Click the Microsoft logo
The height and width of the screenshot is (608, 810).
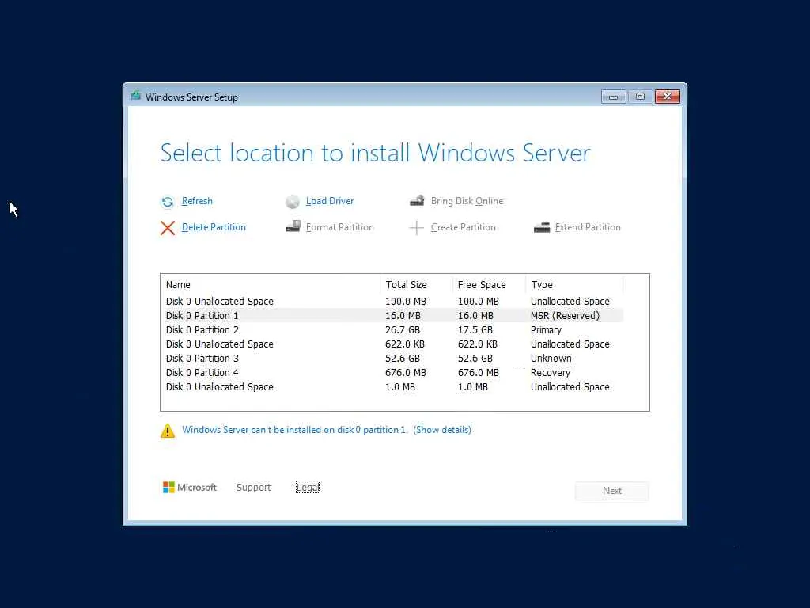point(190,487)
